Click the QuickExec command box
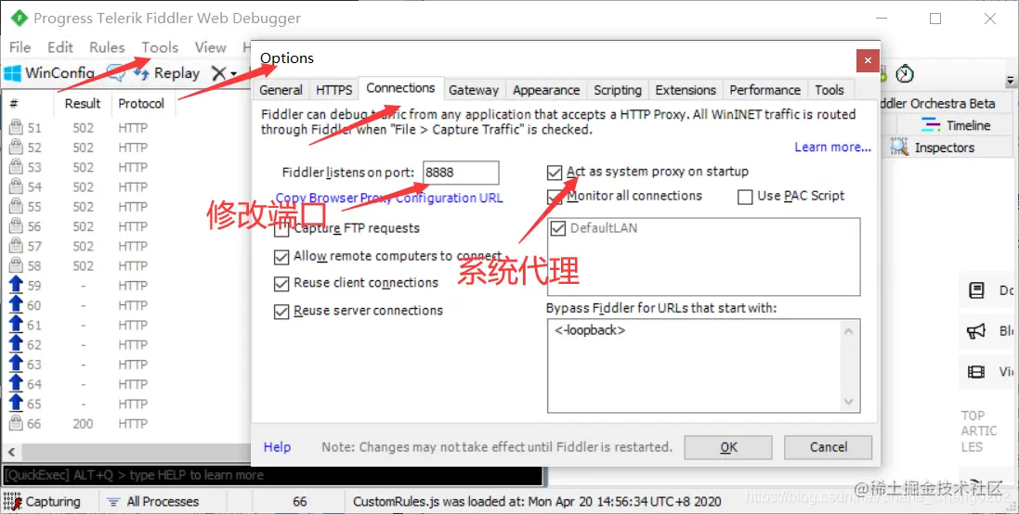Viewport: 1019px width, 514px height. [272, 475]
